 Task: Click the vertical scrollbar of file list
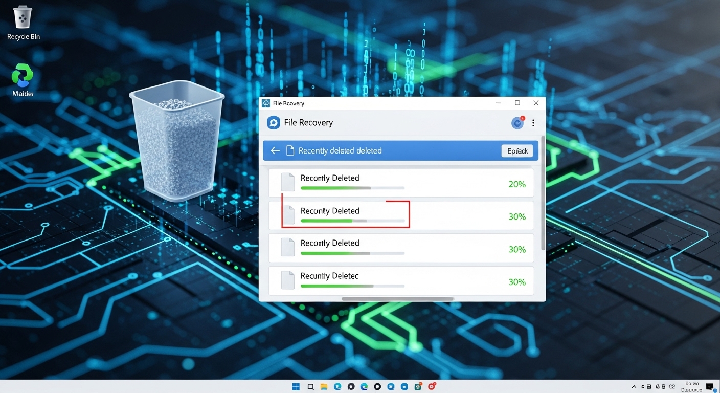pos(543,215)
